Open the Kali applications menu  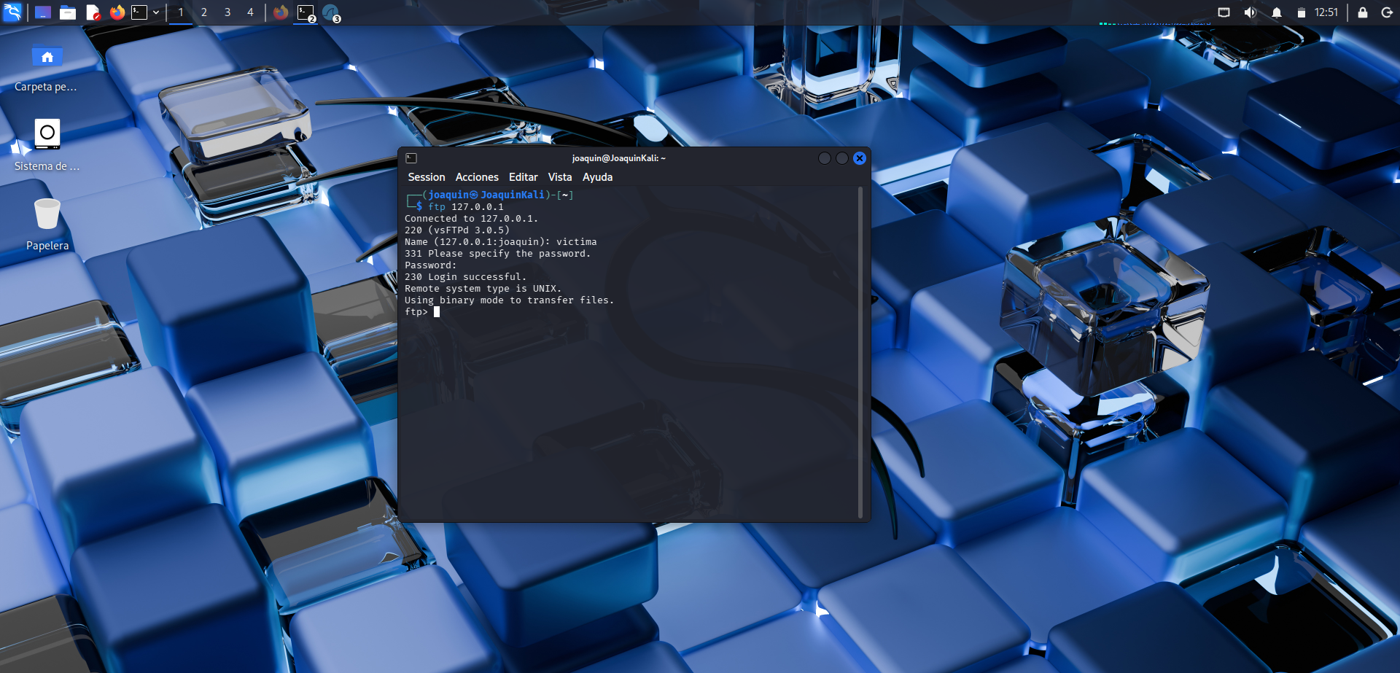[13, 12]
